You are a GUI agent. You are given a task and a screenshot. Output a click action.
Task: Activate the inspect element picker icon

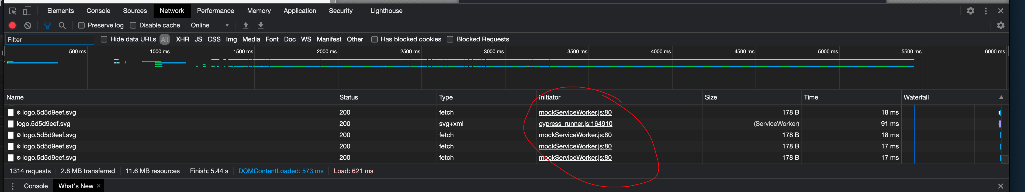[x=12, y=11]
